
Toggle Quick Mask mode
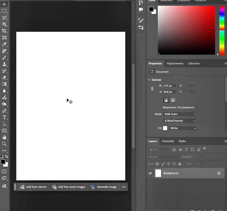click(4, 171)
